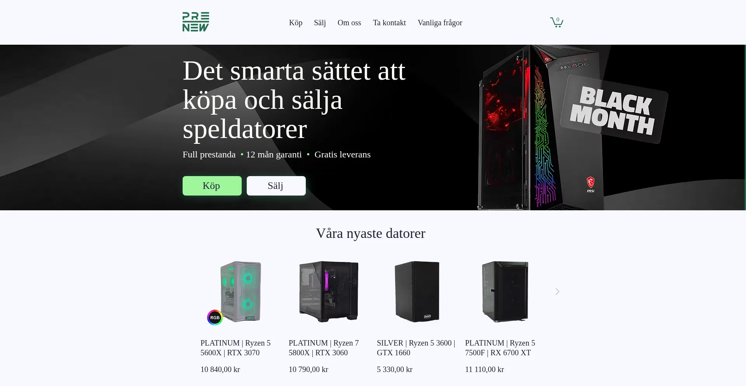Click the PreNew logo
746x386 pixels.
tap(196, 22)
